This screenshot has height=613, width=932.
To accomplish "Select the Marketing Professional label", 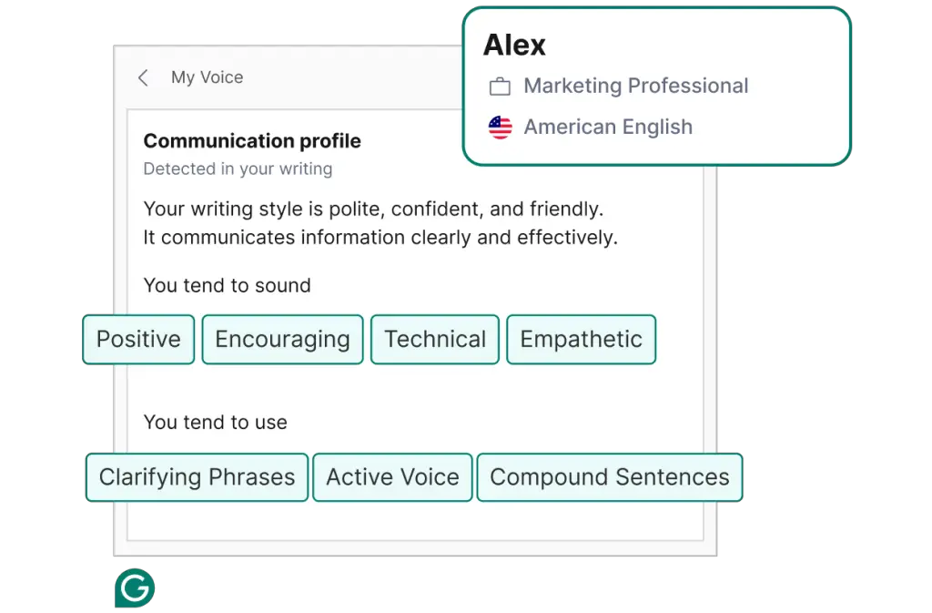I will (635, 87).
